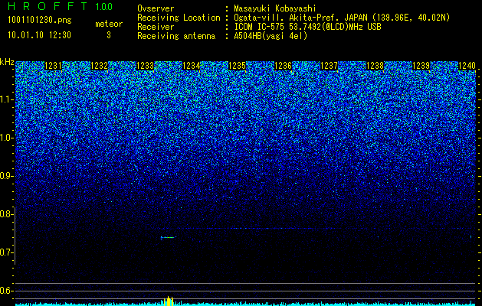This screenshot has width=482, height=306.
Task: Click the Receiving antenna label
Action: tap(176, 36)
